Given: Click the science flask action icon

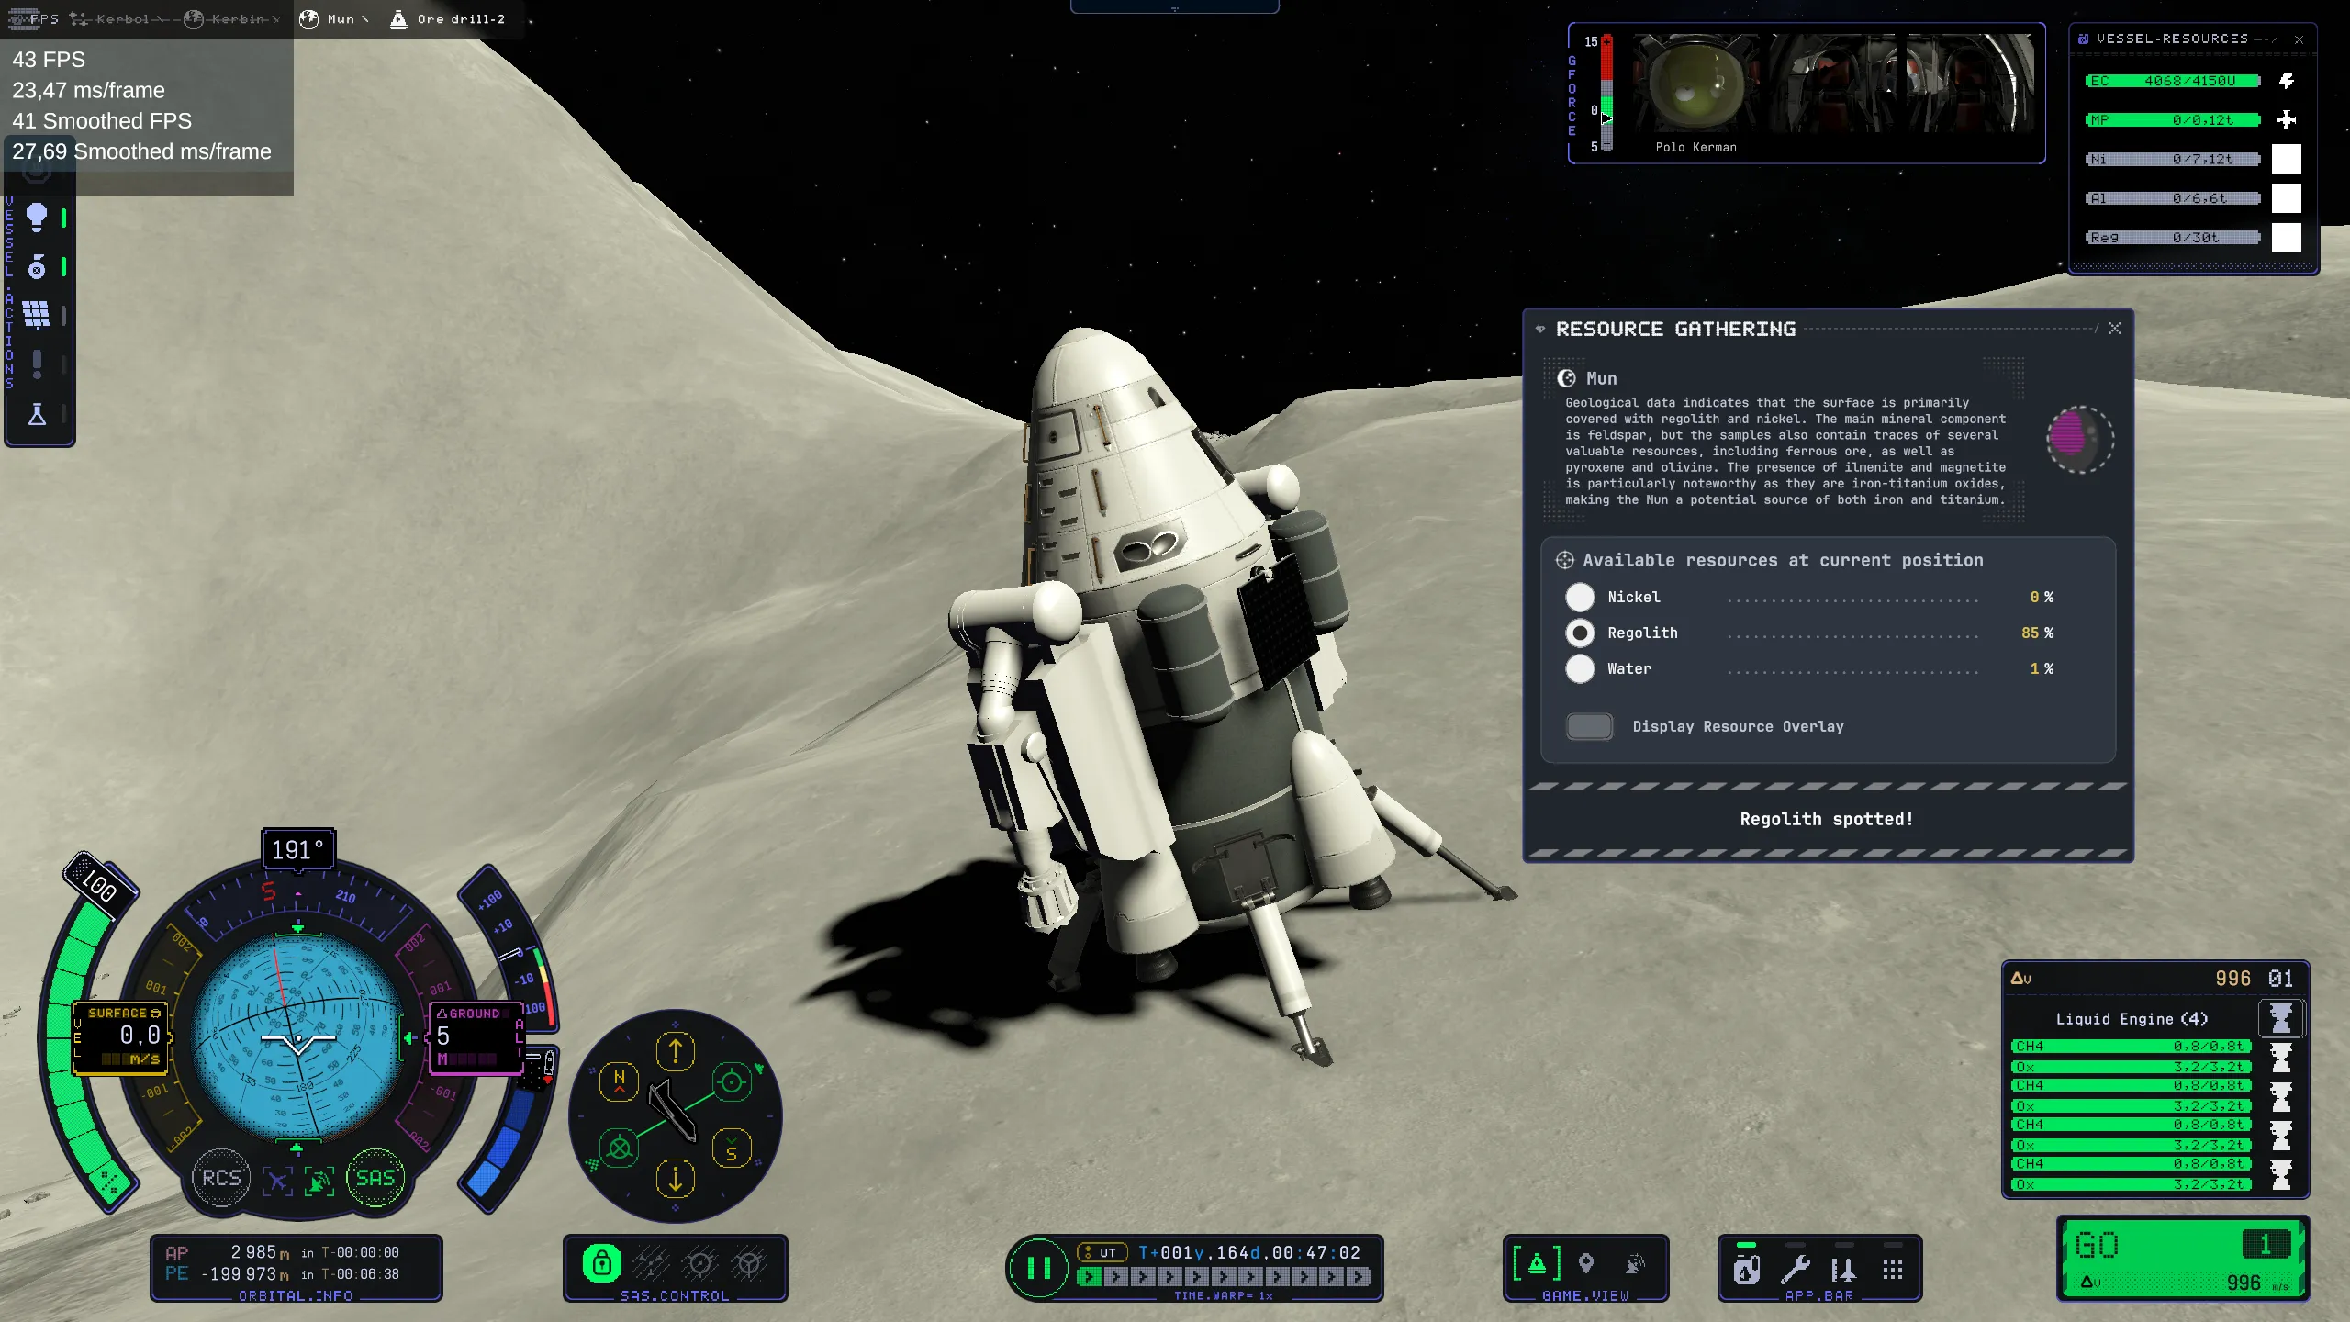Looking at the screenshot, I should [37, 414].
